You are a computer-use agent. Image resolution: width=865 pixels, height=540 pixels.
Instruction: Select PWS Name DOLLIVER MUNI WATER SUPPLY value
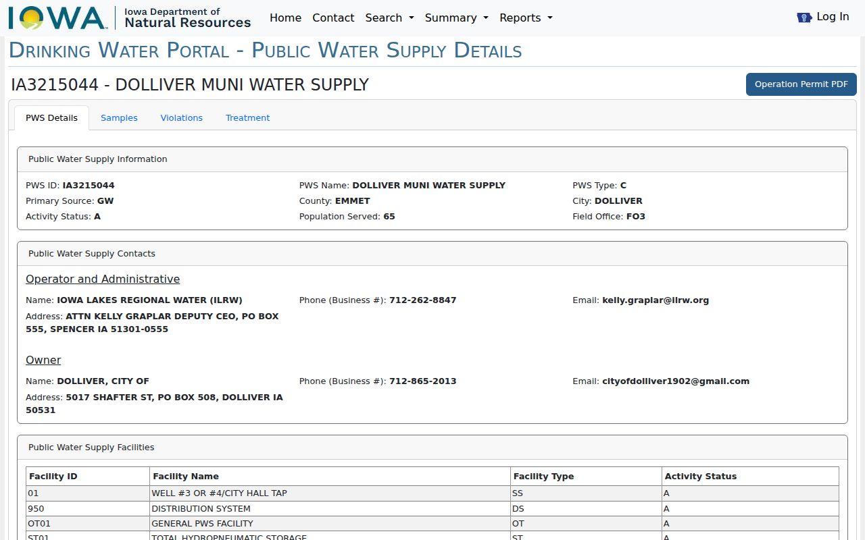click(428, 185)
